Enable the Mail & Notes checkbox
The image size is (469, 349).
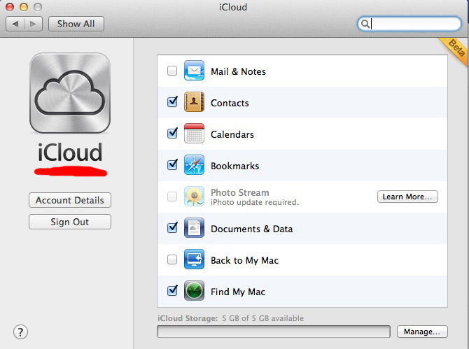(172, 71)
